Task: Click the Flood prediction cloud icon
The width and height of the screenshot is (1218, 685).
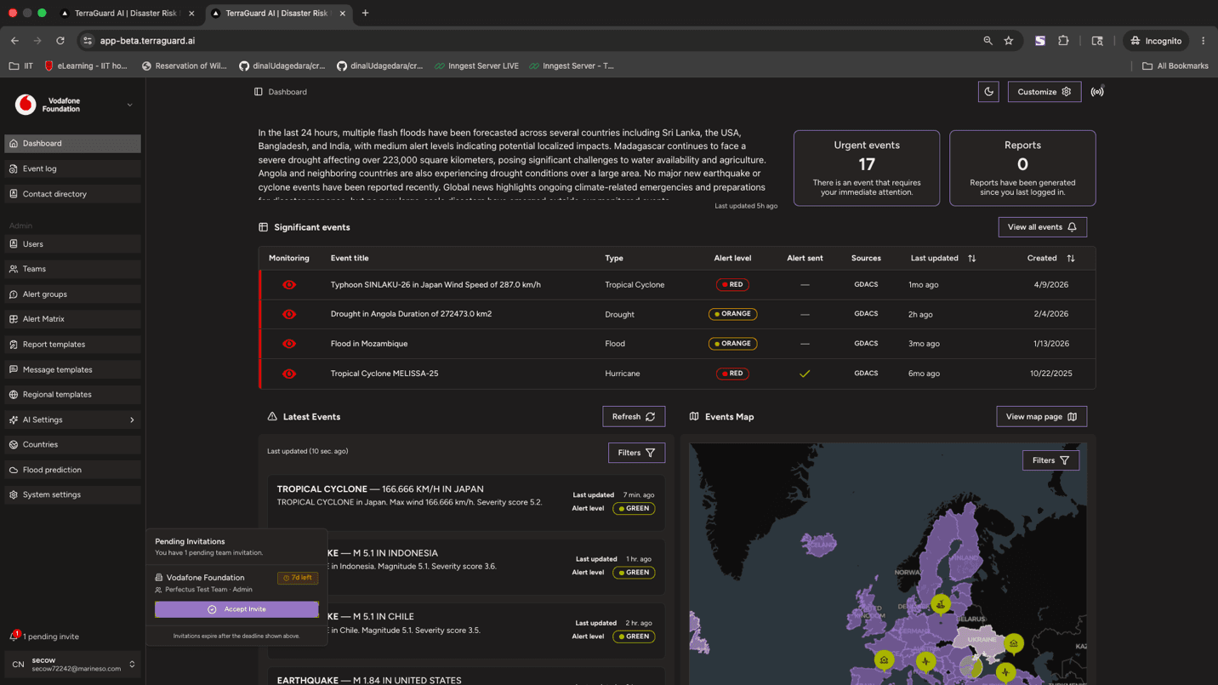Action: pyautogui.click(x=14, y=470)
